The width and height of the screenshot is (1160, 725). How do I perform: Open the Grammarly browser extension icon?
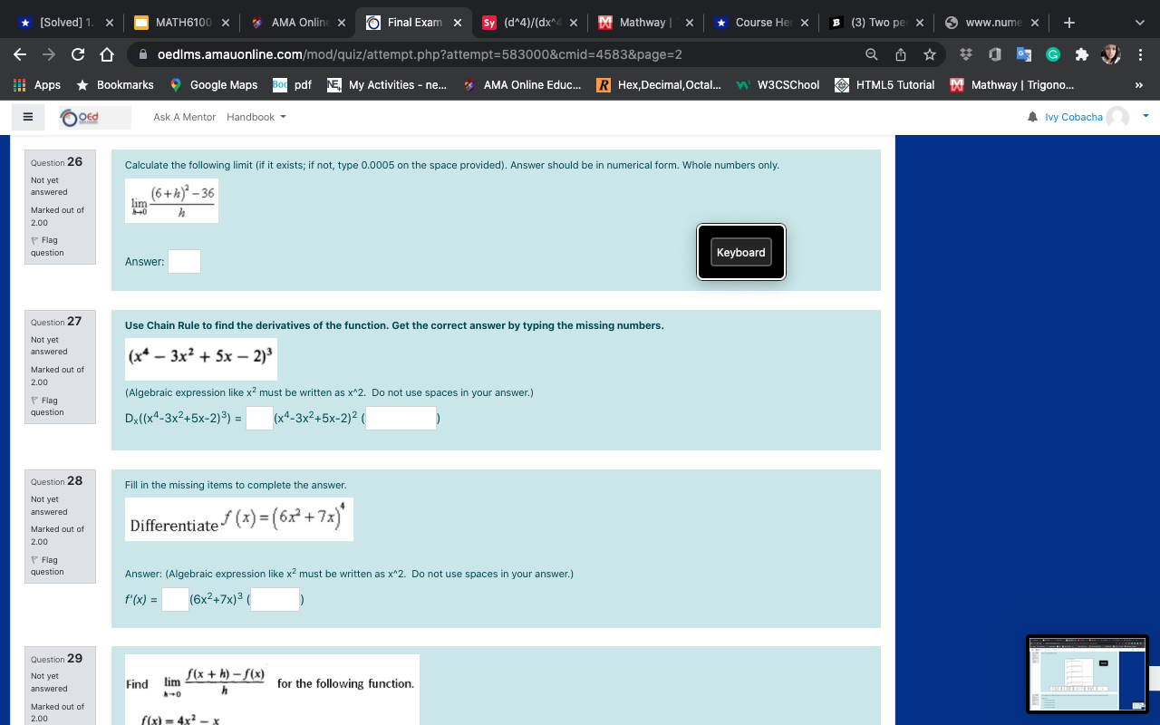[x=1051, y=54]
